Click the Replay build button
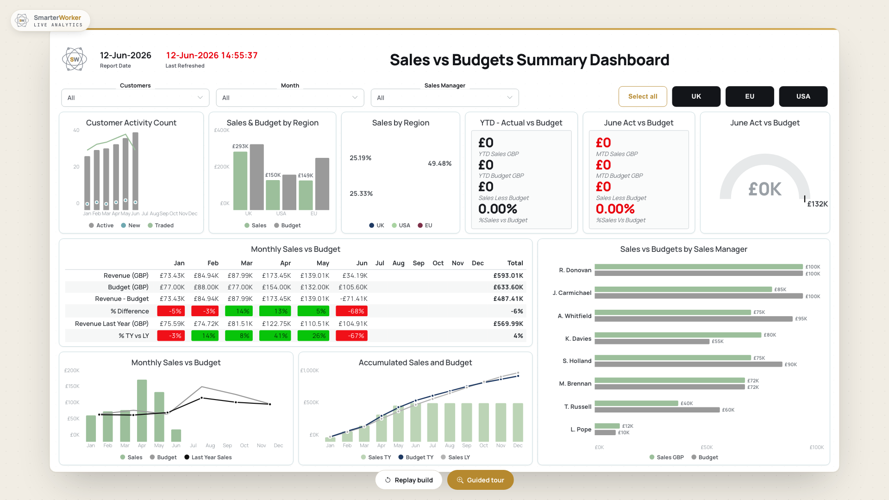 [x=408, y=480]
